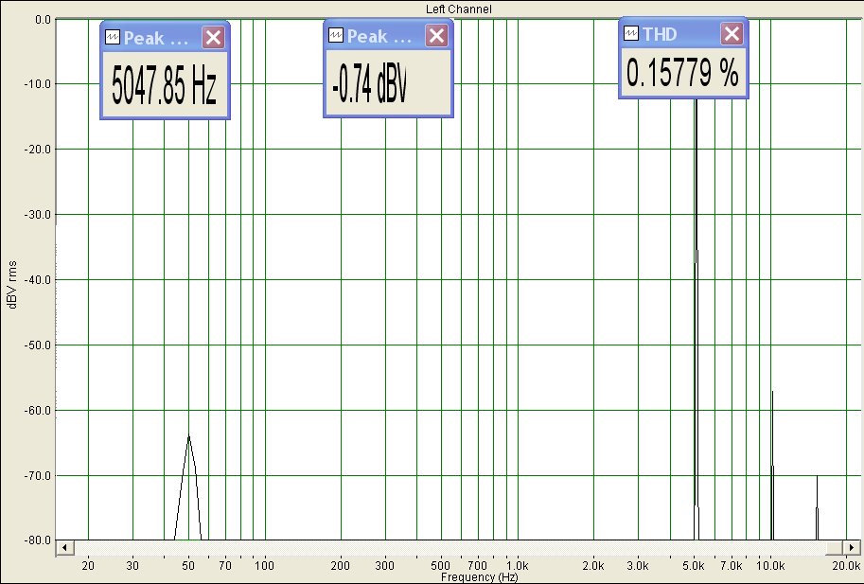Click the 1.0k frequency axis tick label
This screenshot has width=864, height=584.
tap(517, 565)
